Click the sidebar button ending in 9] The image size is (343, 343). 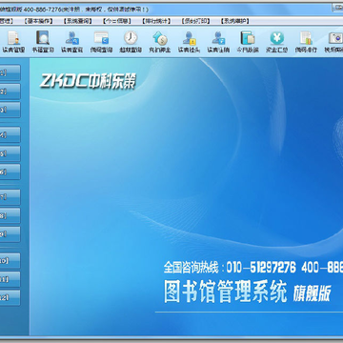10,234
